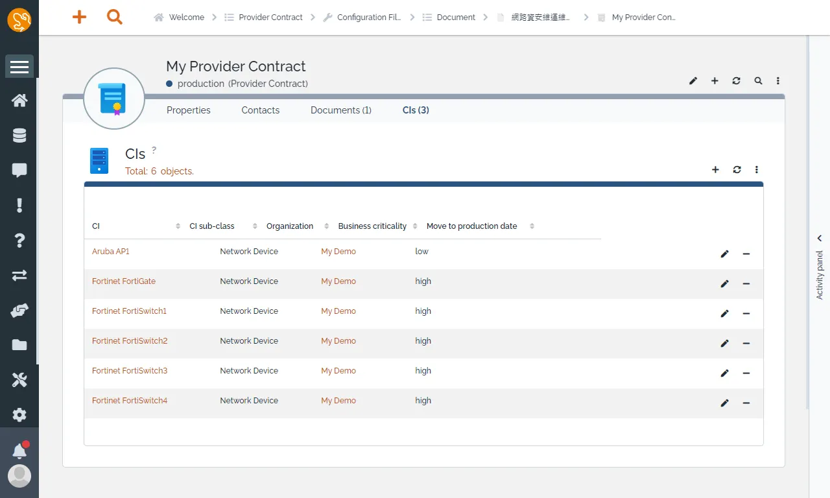Remove the Aruba AP1 row
830x498 pixels.
746,254
